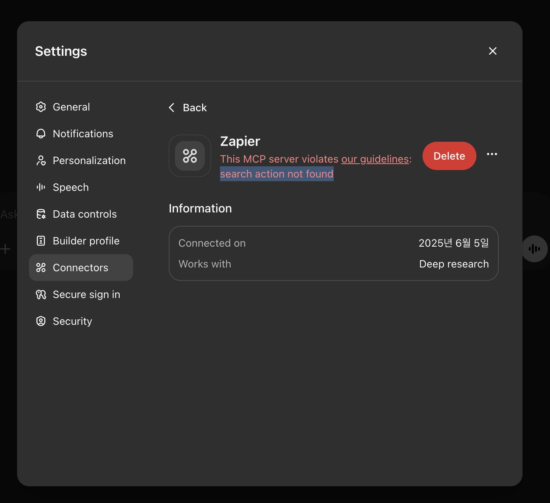
Task: Select the Connectors settings tab
Action: (x=81, y=267)
